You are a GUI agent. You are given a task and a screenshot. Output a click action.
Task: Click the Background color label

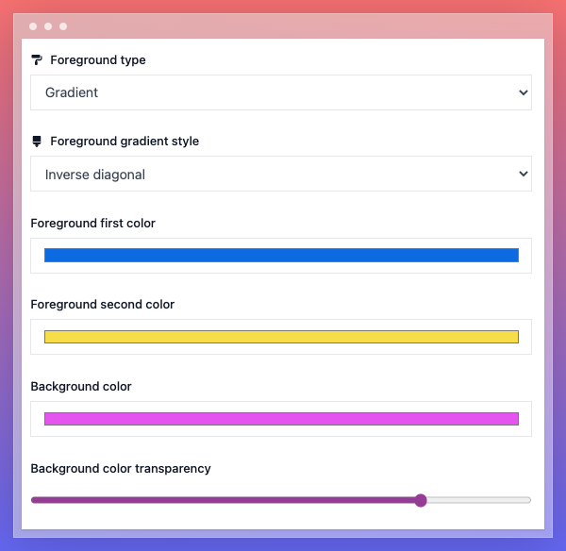81,386
